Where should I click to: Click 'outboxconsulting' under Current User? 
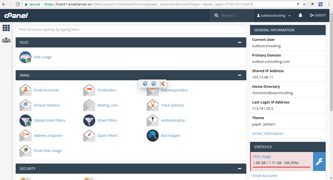(267, 46)
